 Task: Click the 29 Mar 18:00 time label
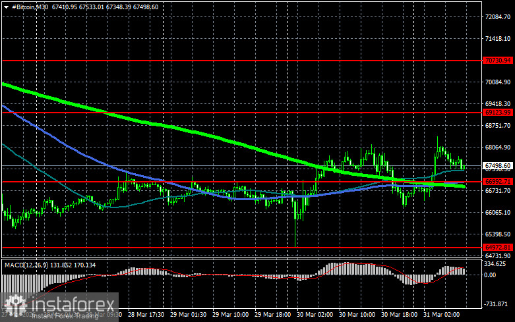coord(272,315)
